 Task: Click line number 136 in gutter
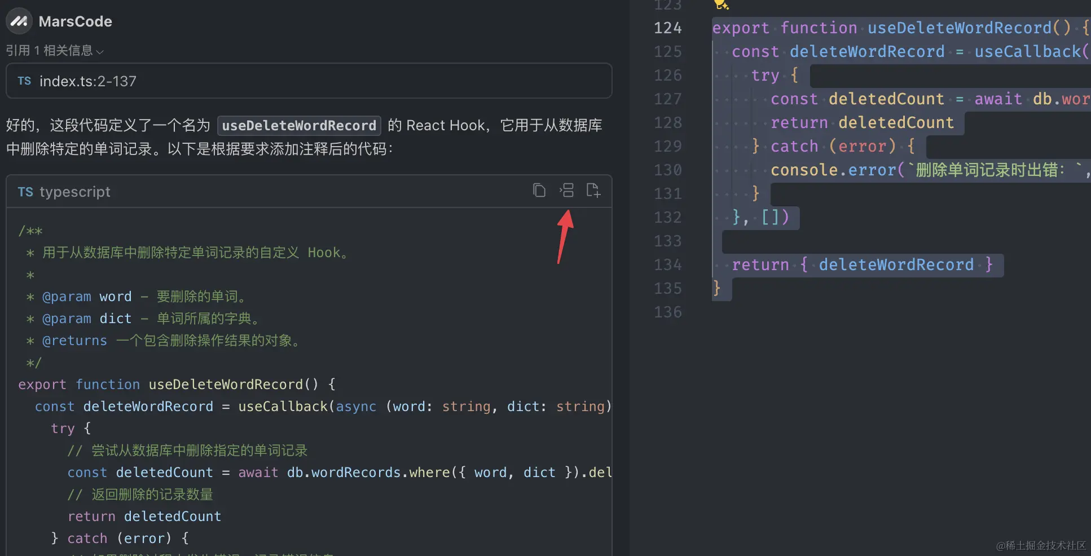click(668, 312)
